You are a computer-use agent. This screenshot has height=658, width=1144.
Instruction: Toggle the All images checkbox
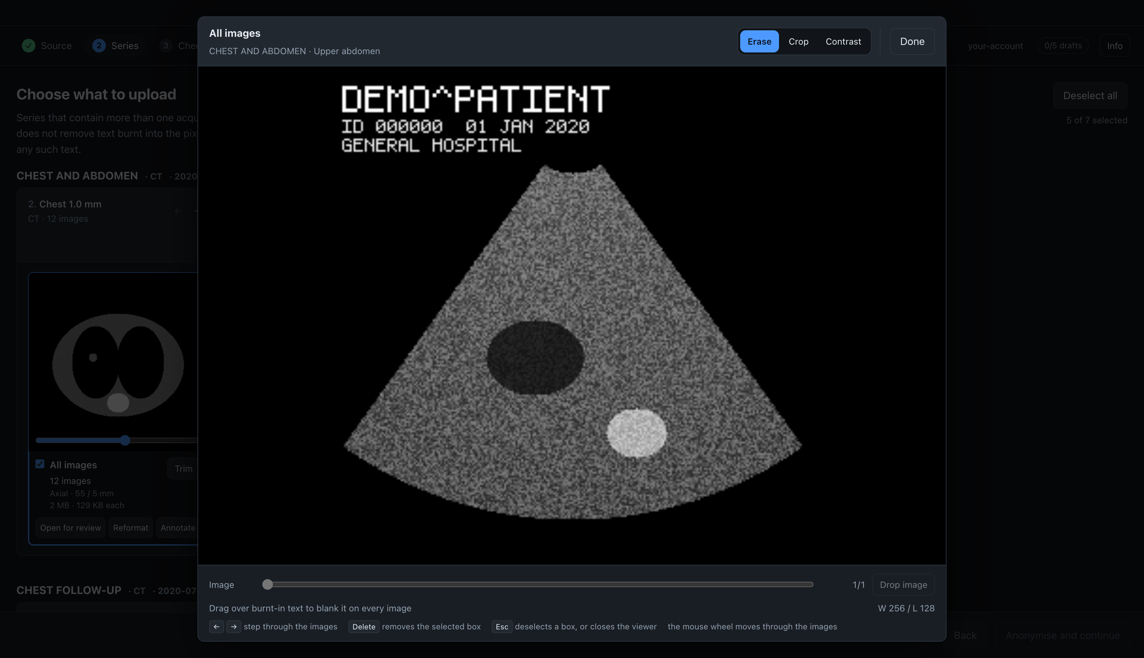40,464
